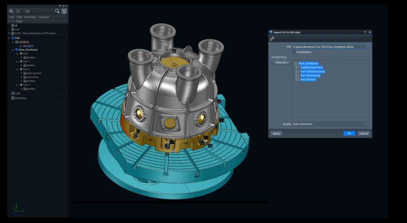Select Bodies under Part.1 in tree
Screen dimensions: 407x223
(x=31, y=66)
